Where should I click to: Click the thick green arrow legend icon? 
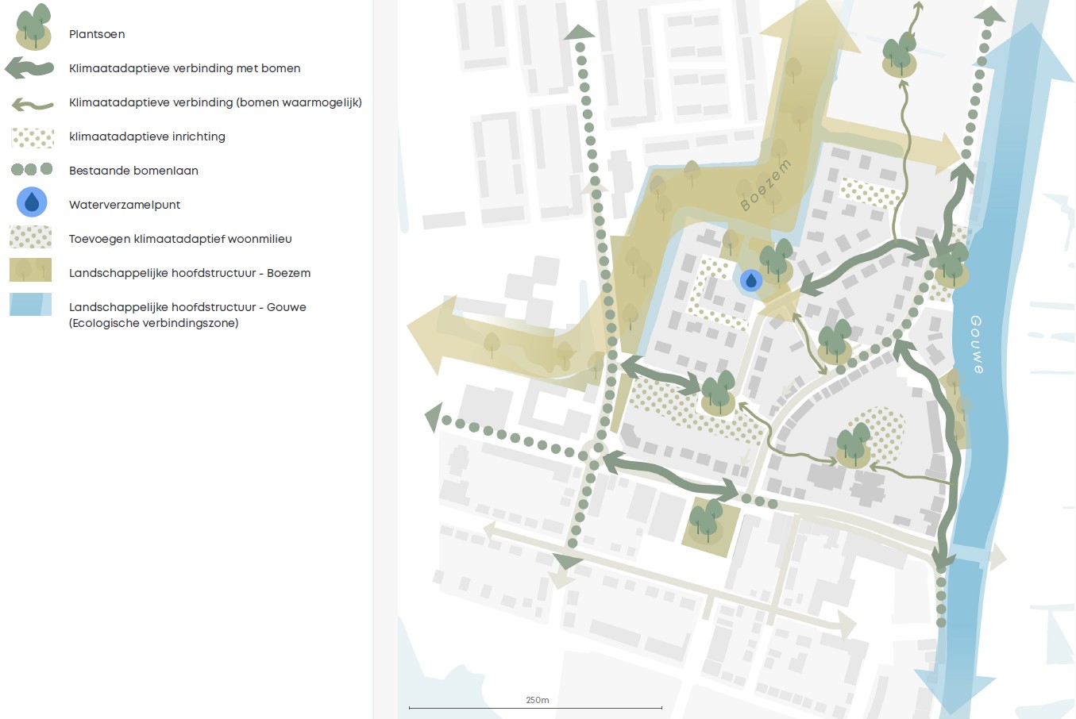click(29, 69)
